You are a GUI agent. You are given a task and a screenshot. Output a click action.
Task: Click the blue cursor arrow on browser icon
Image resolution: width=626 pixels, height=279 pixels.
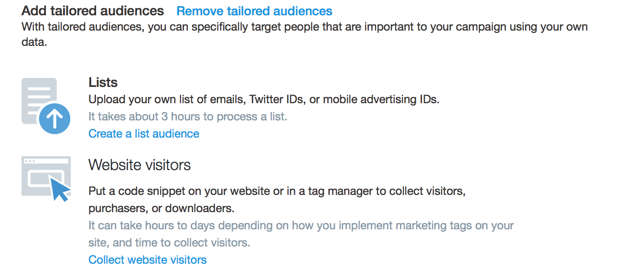(x=60, y=189)
